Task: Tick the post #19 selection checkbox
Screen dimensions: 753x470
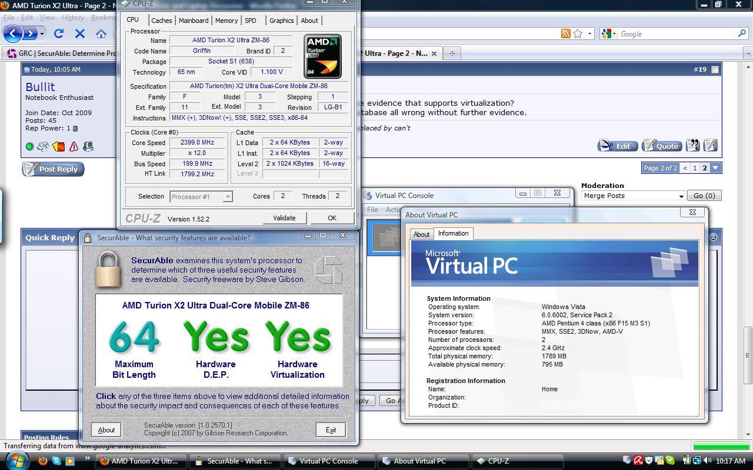Action: [x=715, y=69]
